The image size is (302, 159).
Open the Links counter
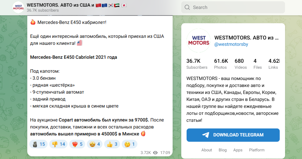pyautogui.click(x=274, y=64)
